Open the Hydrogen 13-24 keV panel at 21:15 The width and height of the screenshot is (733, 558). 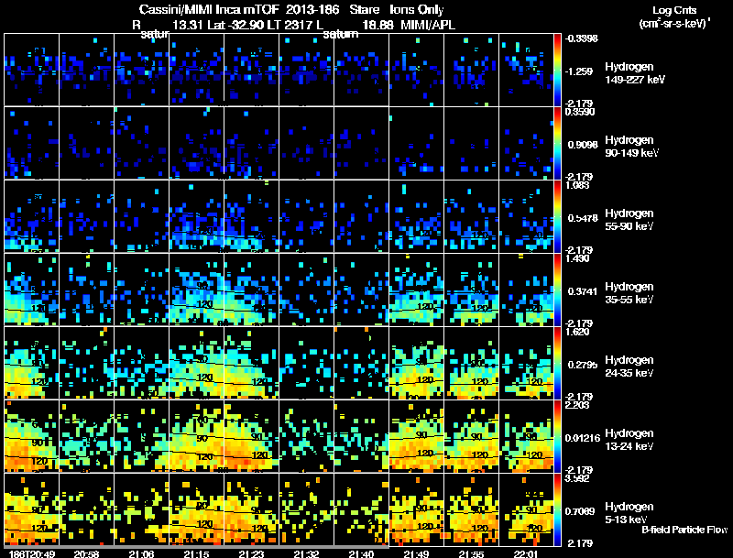(196, 436)
